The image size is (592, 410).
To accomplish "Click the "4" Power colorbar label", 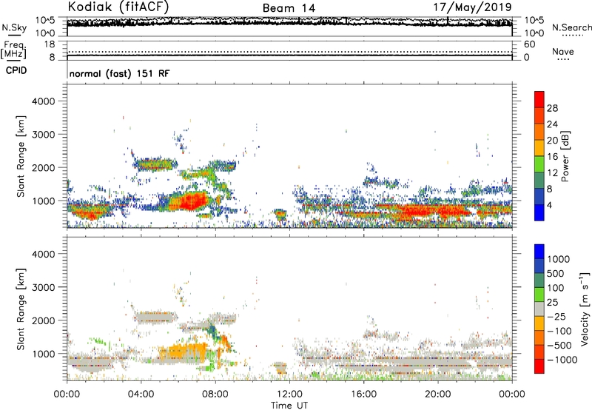I will 549,206.
